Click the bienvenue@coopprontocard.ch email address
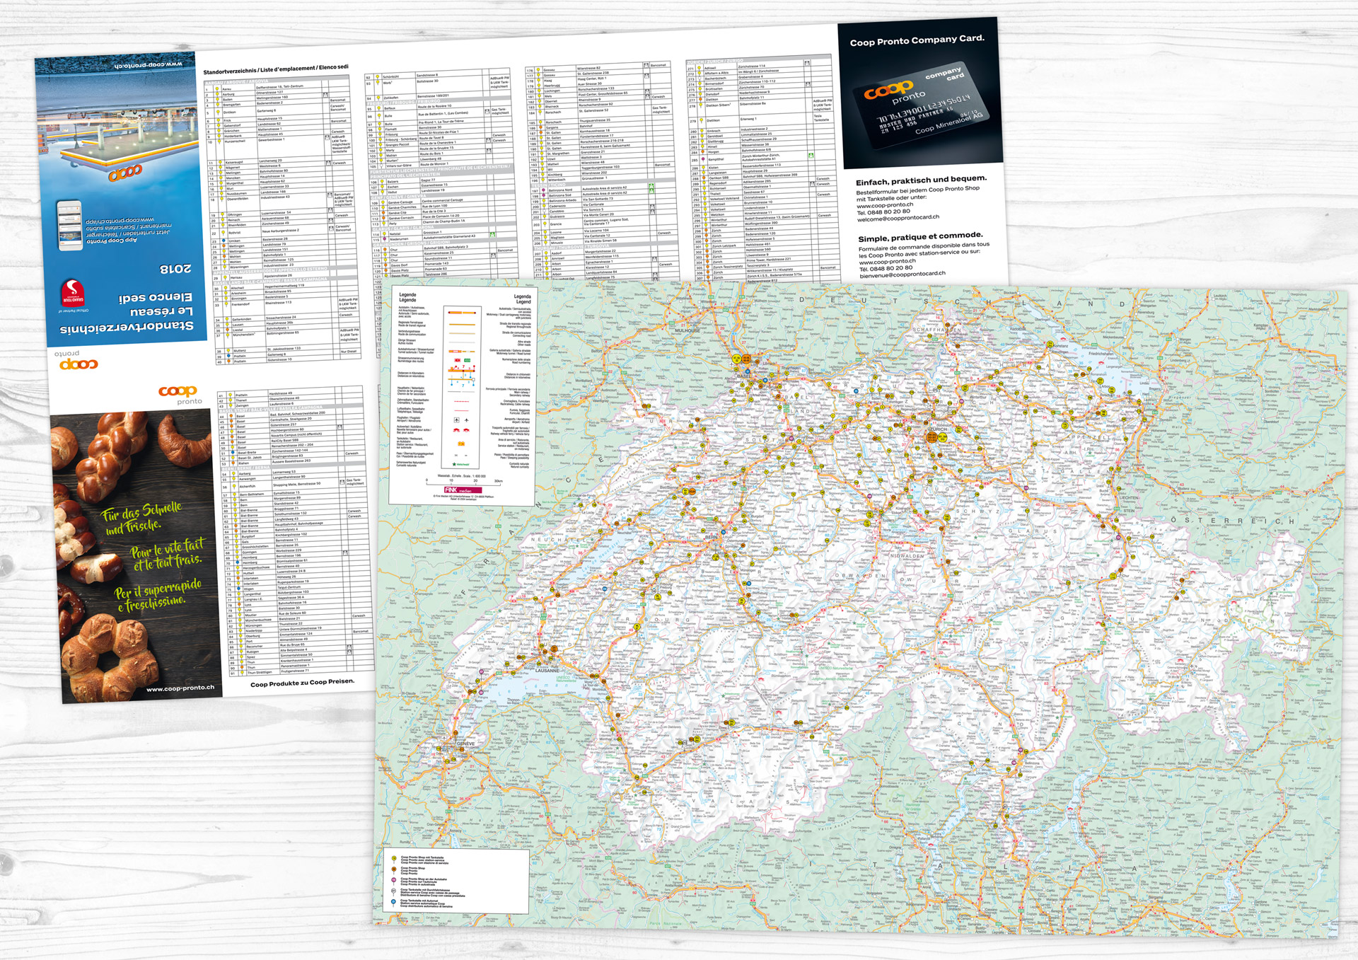 [902, 274]
